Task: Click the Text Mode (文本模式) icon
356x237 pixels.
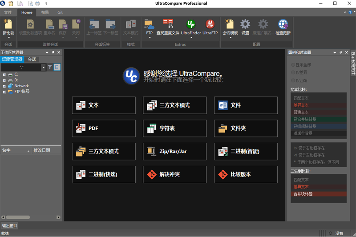Action: point(131,24)
